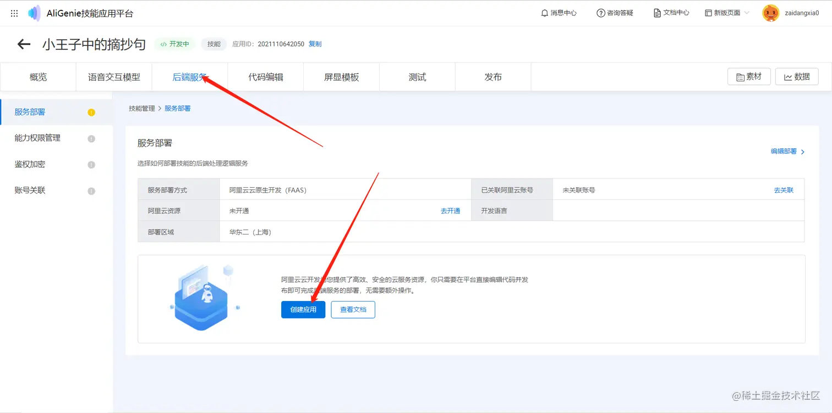This screenshot has width=832, height=413.
Task: Open the 文档中心 documentation
Action: click(x=671, y=13)
